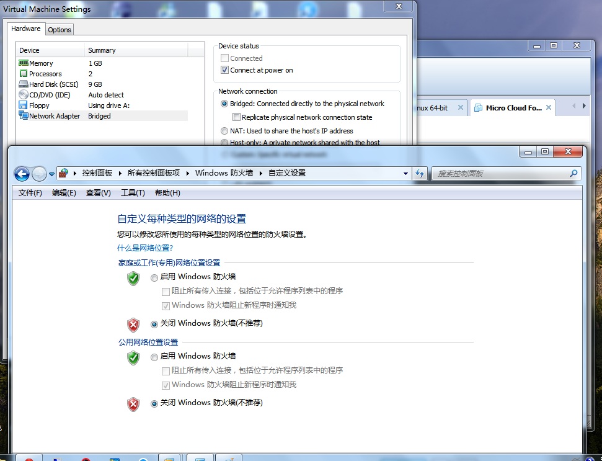This screenshot has height=461, width=602.
Task: Enable Windows firewall for public network
Action: [x=154, y=357]
